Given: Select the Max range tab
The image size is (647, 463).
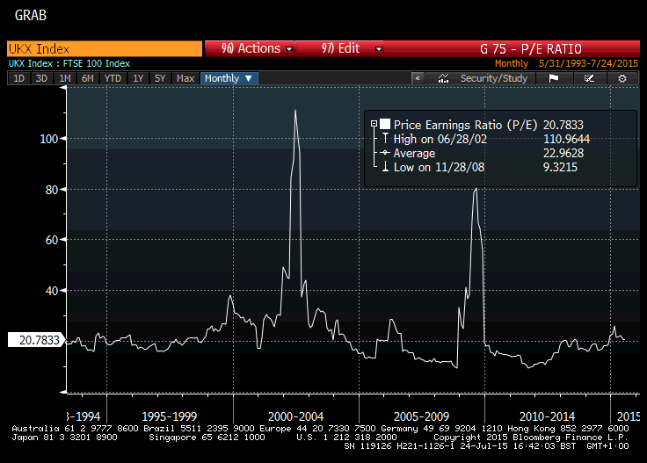Looking at the screenshot, I should [x=185, y=78].
